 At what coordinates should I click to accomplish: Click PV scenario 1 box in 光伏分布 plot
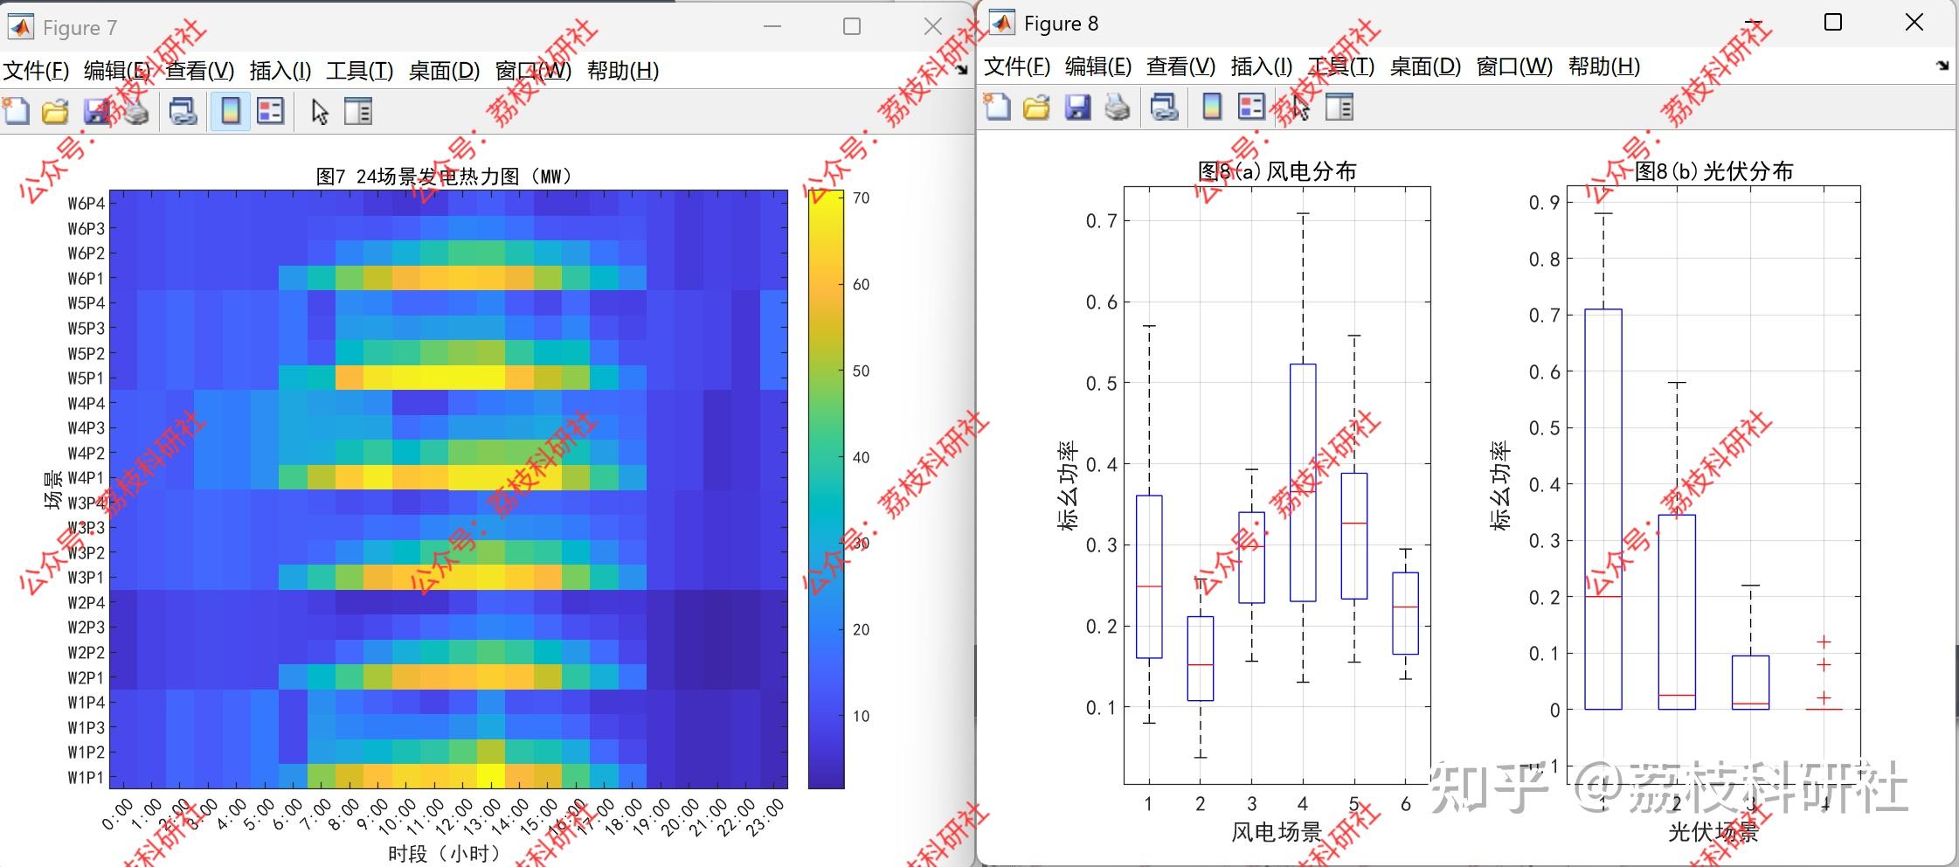[x=1603, y=510]
